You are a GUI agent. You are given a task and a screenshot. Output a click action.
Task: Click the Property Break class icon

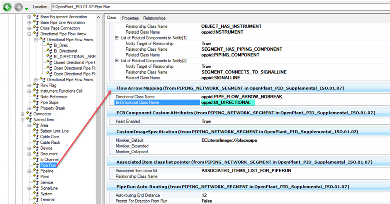pyautogui.click(x=36, y=108)
